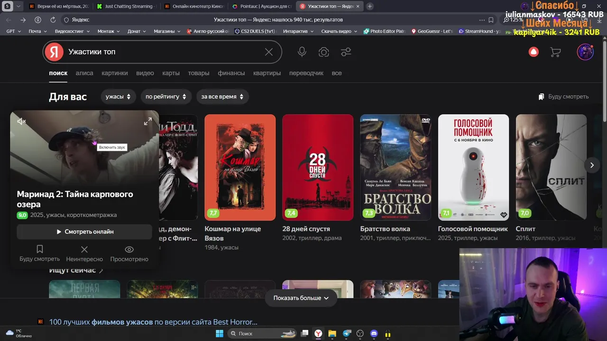Open the 100 лучших фильмов ужасов result
The image size is (607, 341).
click(x=153, y=322)
